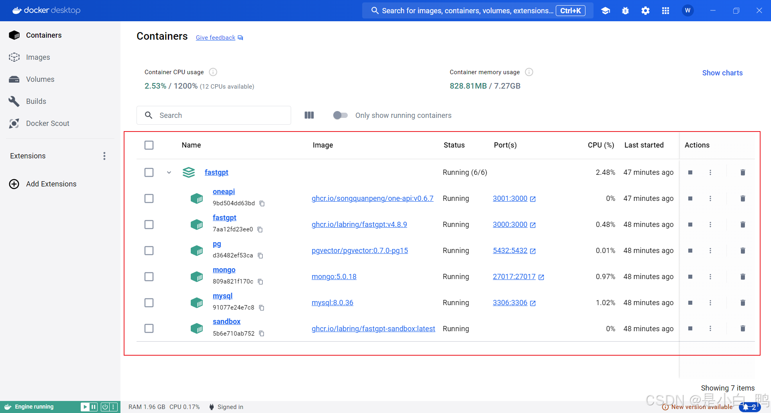
Task: Check the pg container checkbox
Action: (149, 251)
